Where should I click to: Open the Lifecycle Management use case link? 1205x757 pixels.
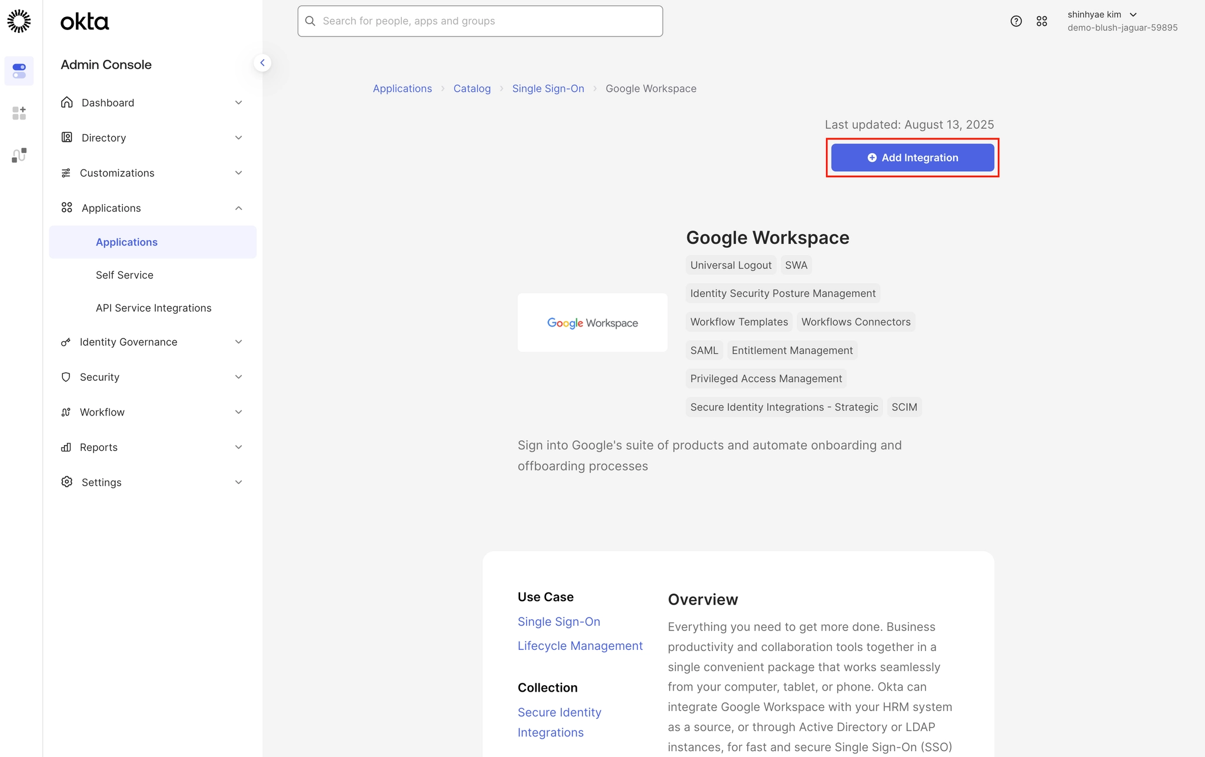pyautogui.click(x=580, y=646)
